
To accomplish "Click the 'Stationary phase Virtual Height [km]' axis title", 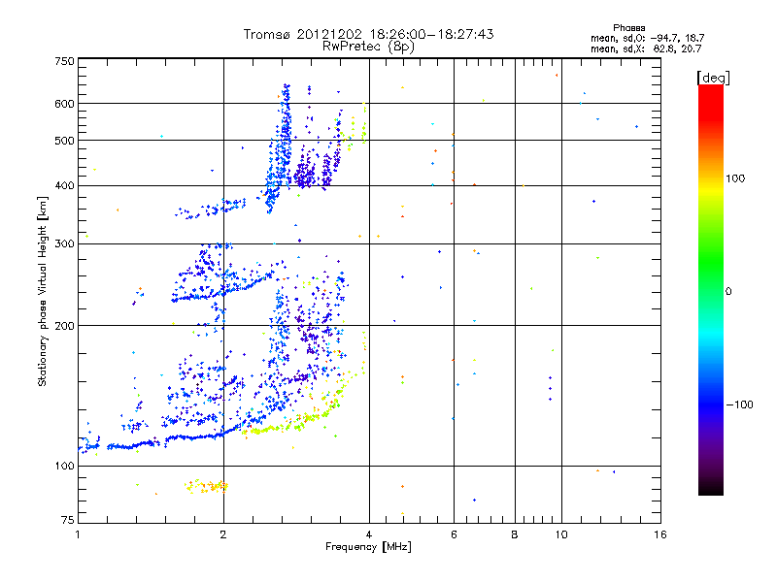I will (x=42, y=292).
